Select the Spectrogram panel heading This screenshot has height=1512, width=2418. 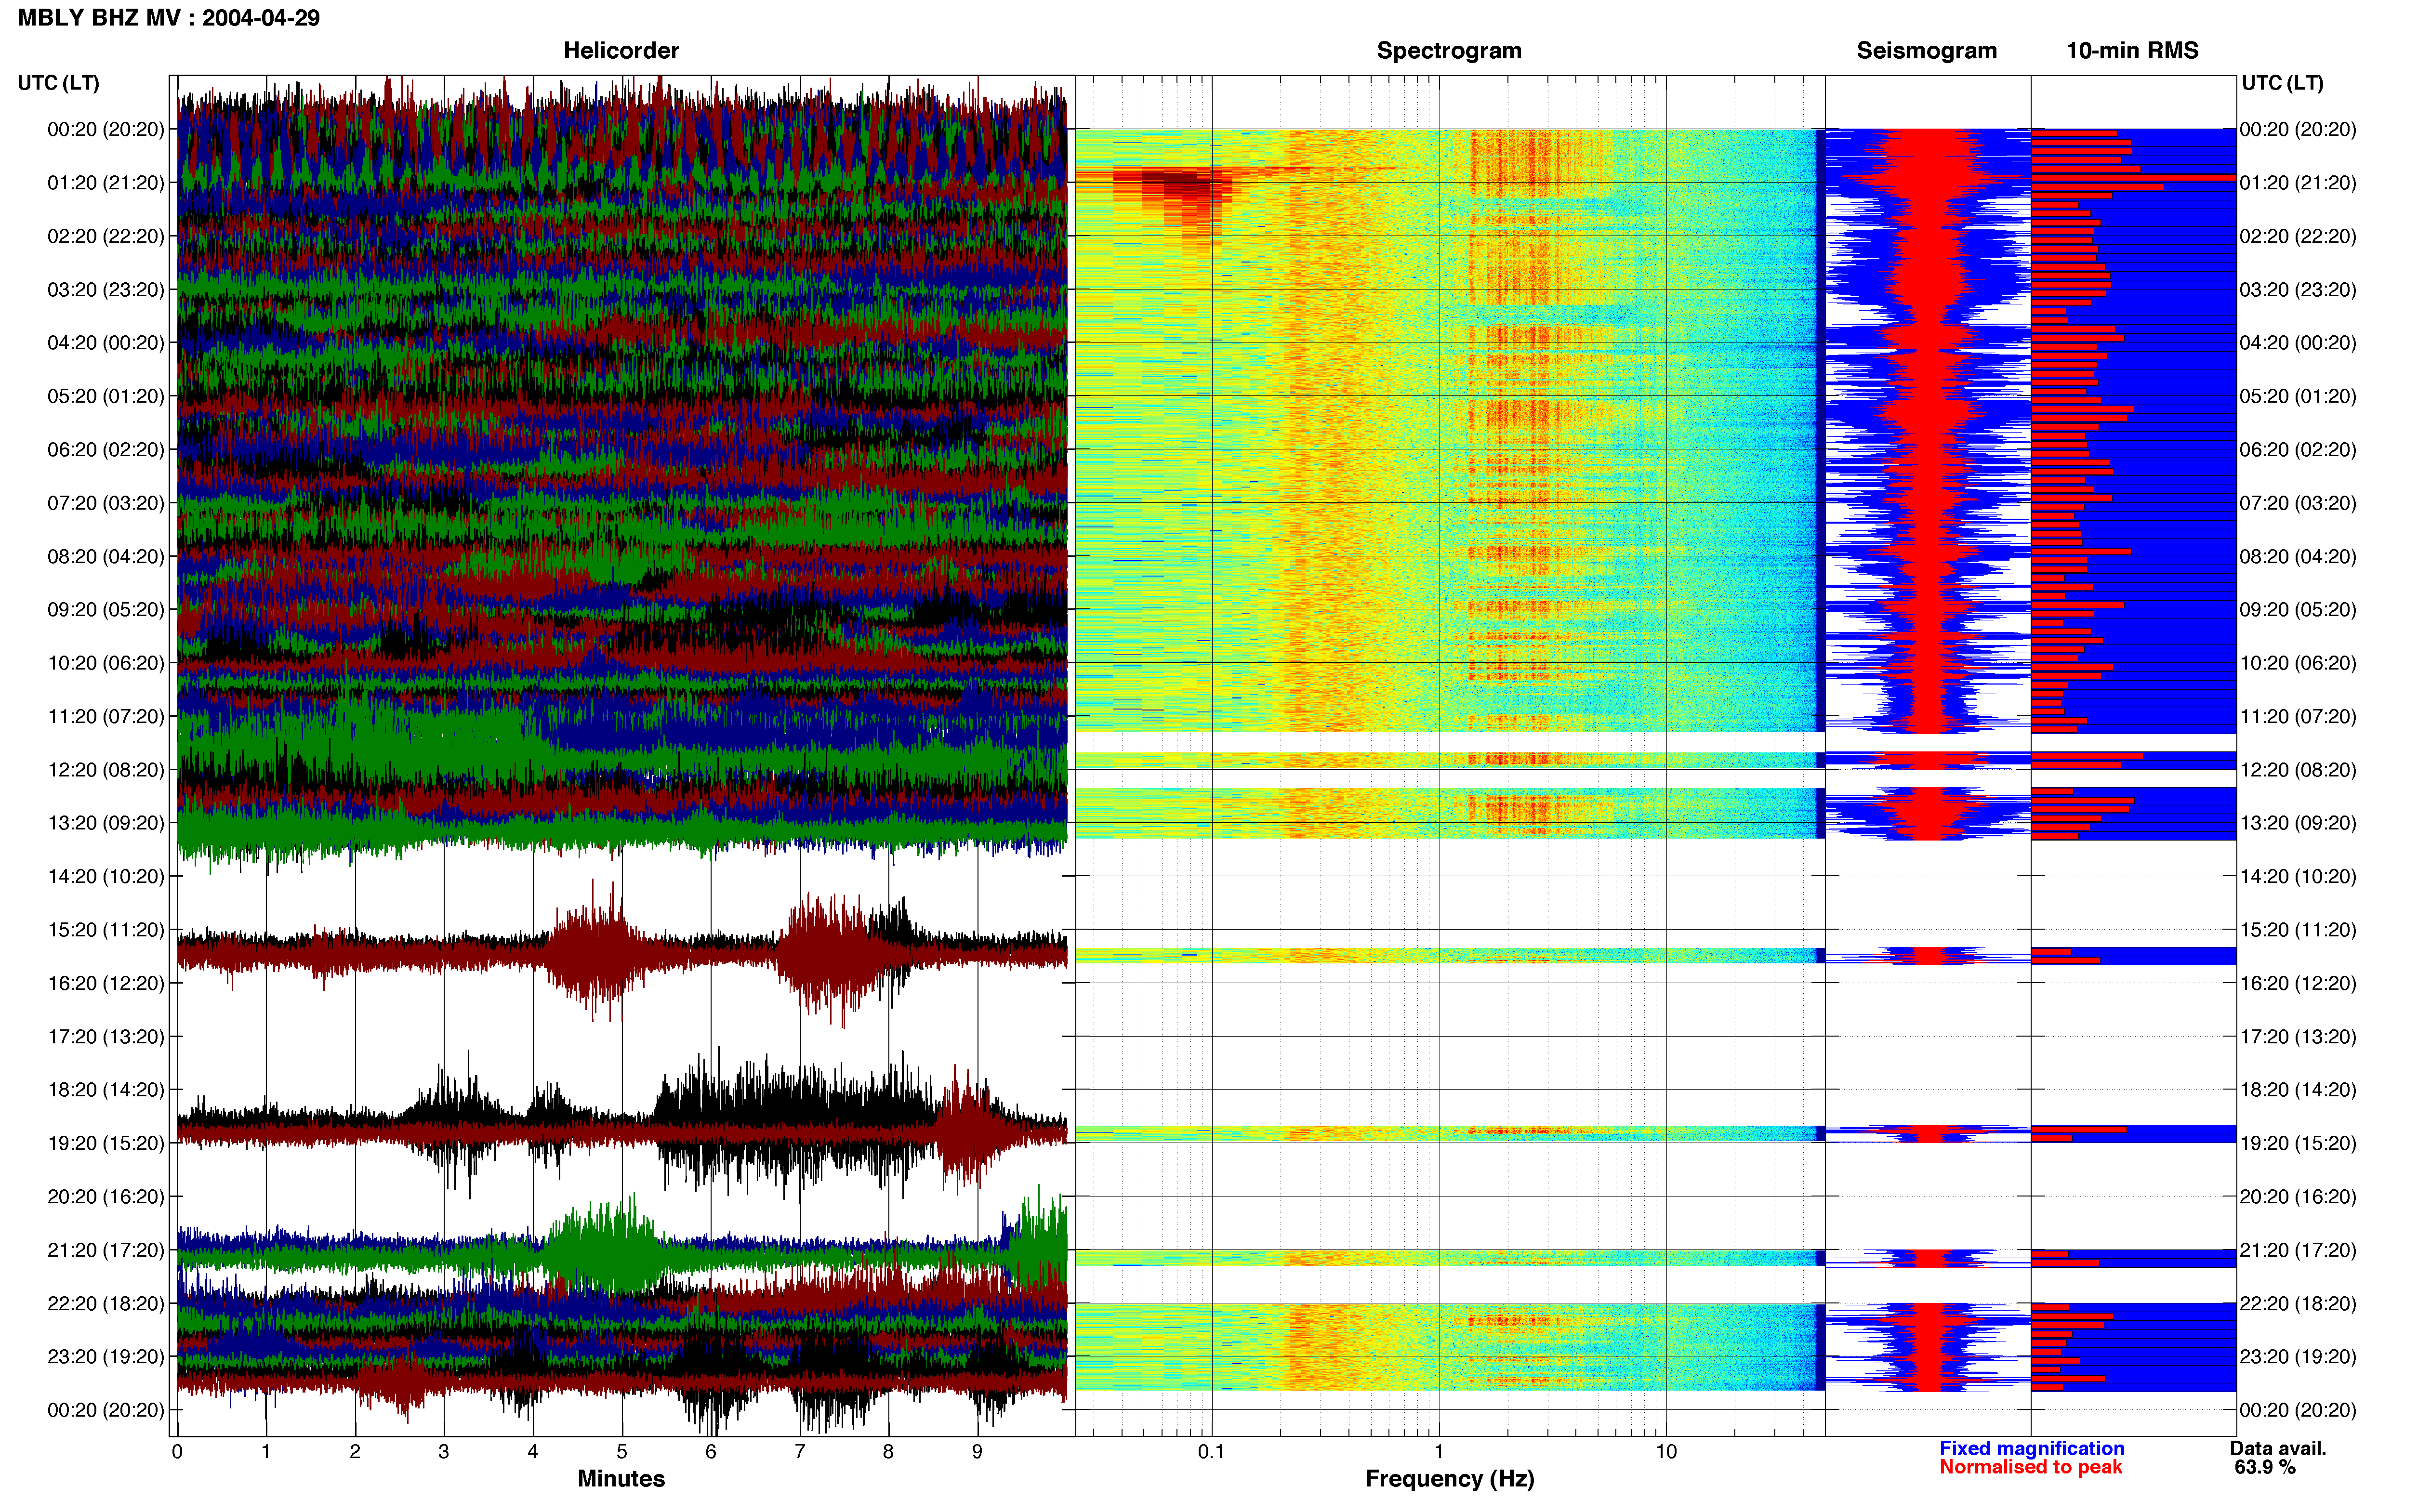point(1449,50)
